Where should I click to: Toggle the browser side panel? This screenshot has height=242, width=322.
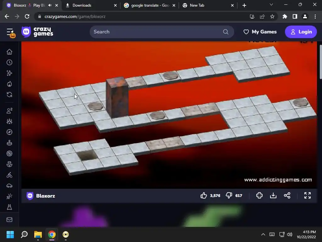click(295, 16)
